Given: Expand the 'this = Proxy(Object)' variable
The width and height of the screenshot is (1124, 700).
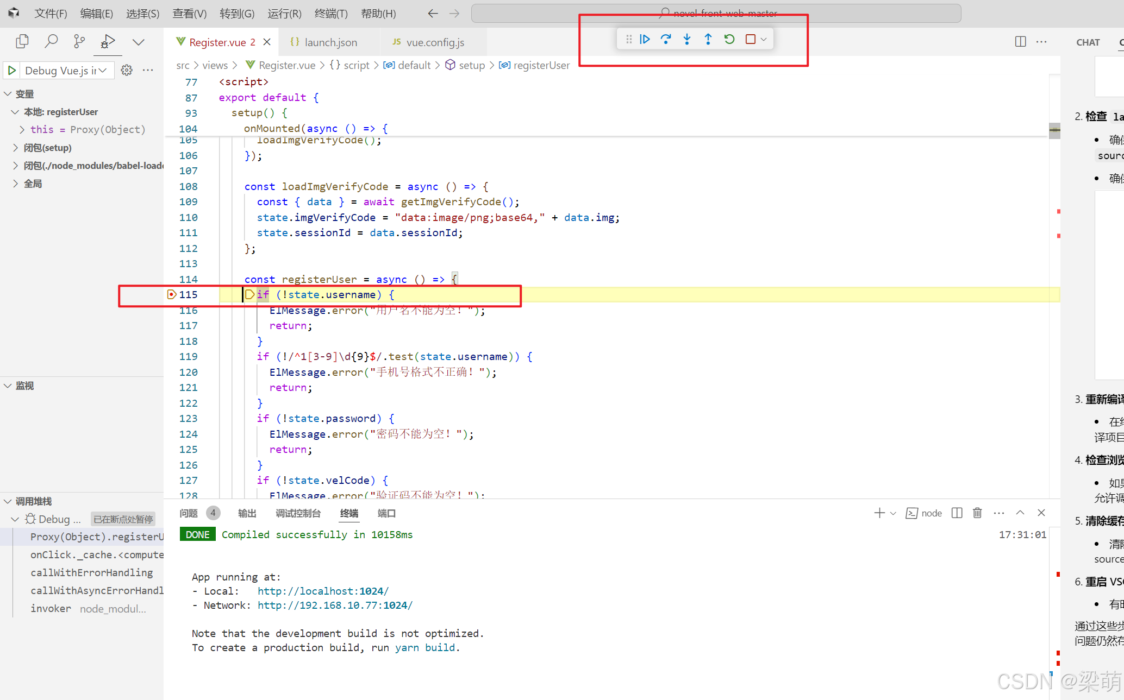Looking at the screenshot, I should coord(22,129).
